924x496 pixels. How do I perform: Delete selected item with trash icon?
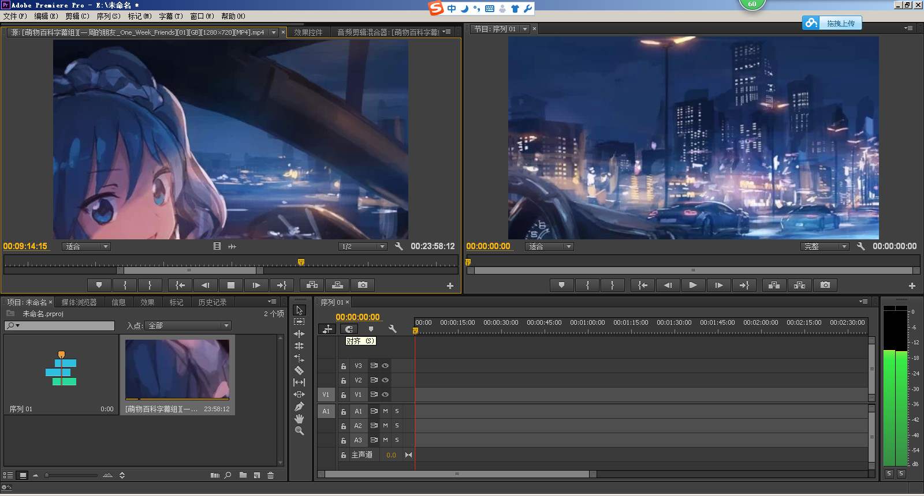point(270,475)
